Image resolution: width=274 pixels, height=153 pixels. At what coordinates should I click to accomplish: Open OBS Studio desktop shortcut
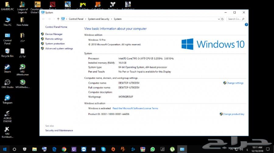[x=7, y=84]
